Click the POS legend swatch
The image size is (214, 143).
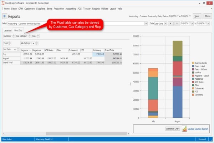click(x=193, y=92)
